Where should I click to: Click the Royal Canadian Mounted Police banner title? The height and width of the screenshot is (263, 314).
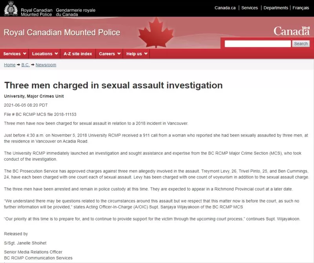(x=62, y=33)
